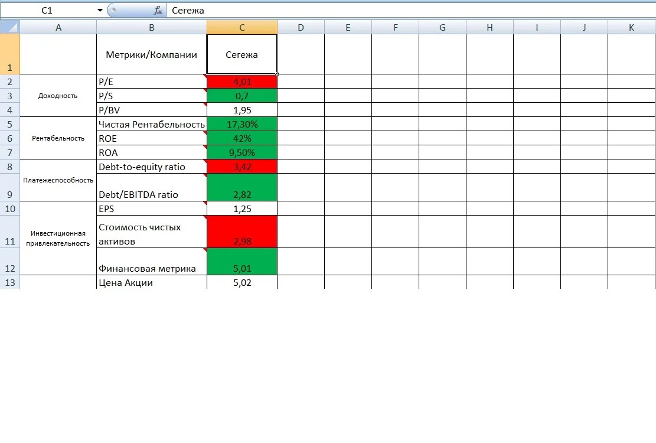656x443 pixels.
Task: Select row 13 header
Action: (10, 282)
